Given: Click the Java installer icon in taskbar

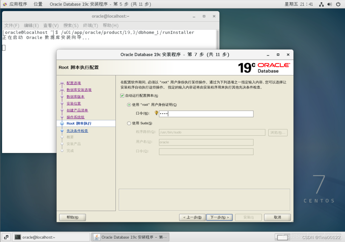Looking at the screenshot, I should tap(97, 237).
